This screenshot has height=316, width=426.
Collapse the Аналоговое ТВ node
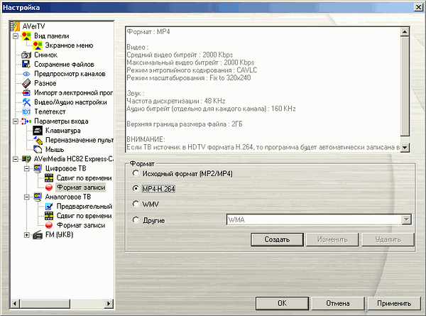coord(27,197)
